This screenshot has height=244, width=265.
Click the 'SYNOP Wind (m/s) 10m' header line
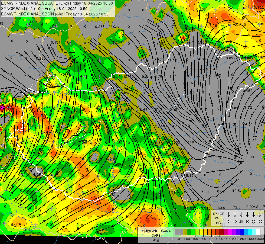pyautogui.click(x=44, y=9)
